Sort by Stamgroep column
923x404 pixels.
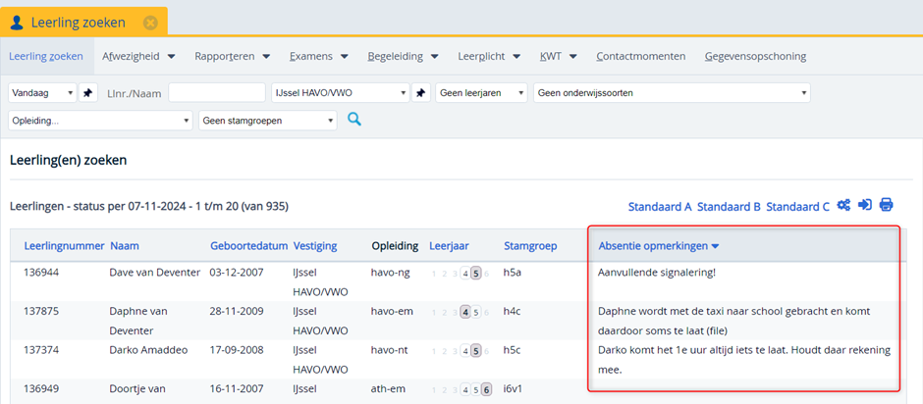[530, 246]
